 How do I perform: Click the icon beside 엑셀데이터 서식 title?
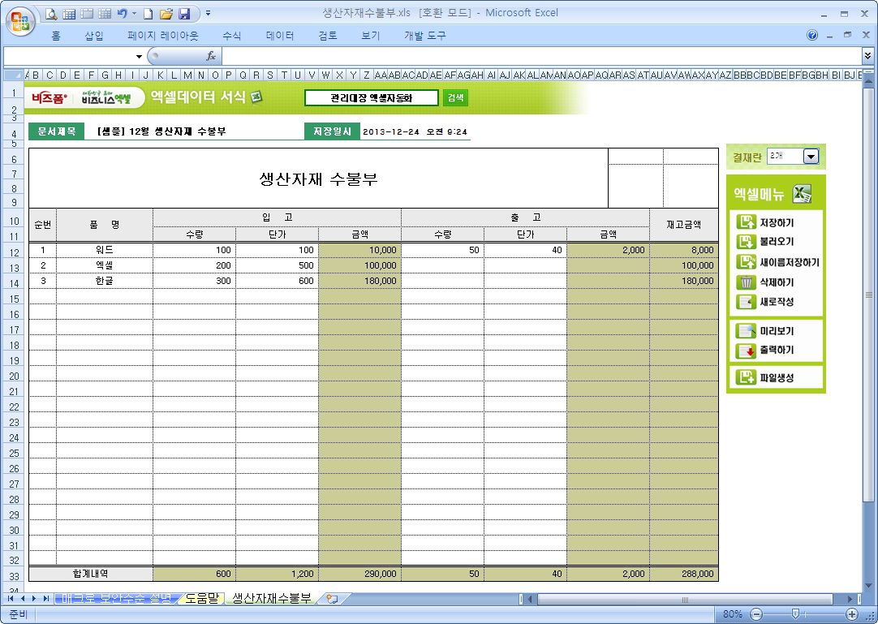[256, 97]
